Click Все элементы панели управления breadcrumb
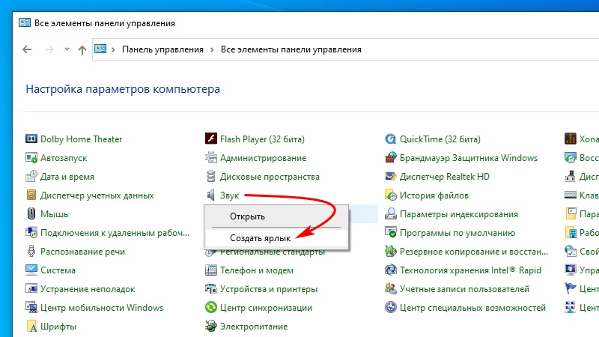Viewport: 599px width, 337px height. (291, 49)
